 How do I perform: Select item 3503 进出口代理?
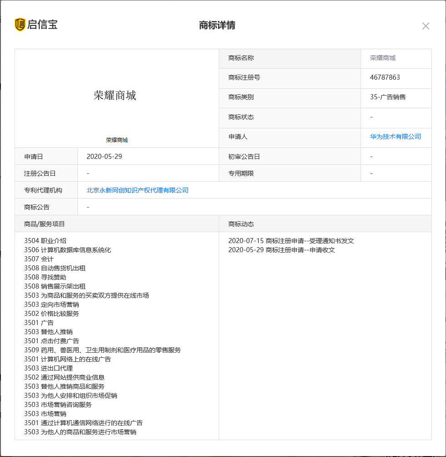[x=48, y=368]
